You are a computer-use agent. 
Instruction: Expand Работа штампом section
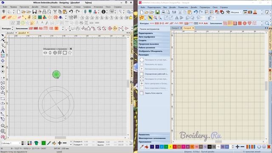[x=154, y=48]
